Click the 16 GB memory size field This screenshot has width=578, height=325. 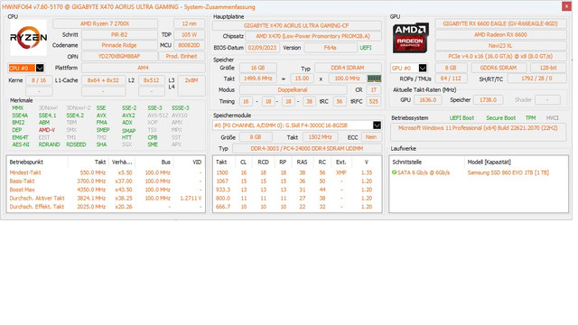(258, 68)
